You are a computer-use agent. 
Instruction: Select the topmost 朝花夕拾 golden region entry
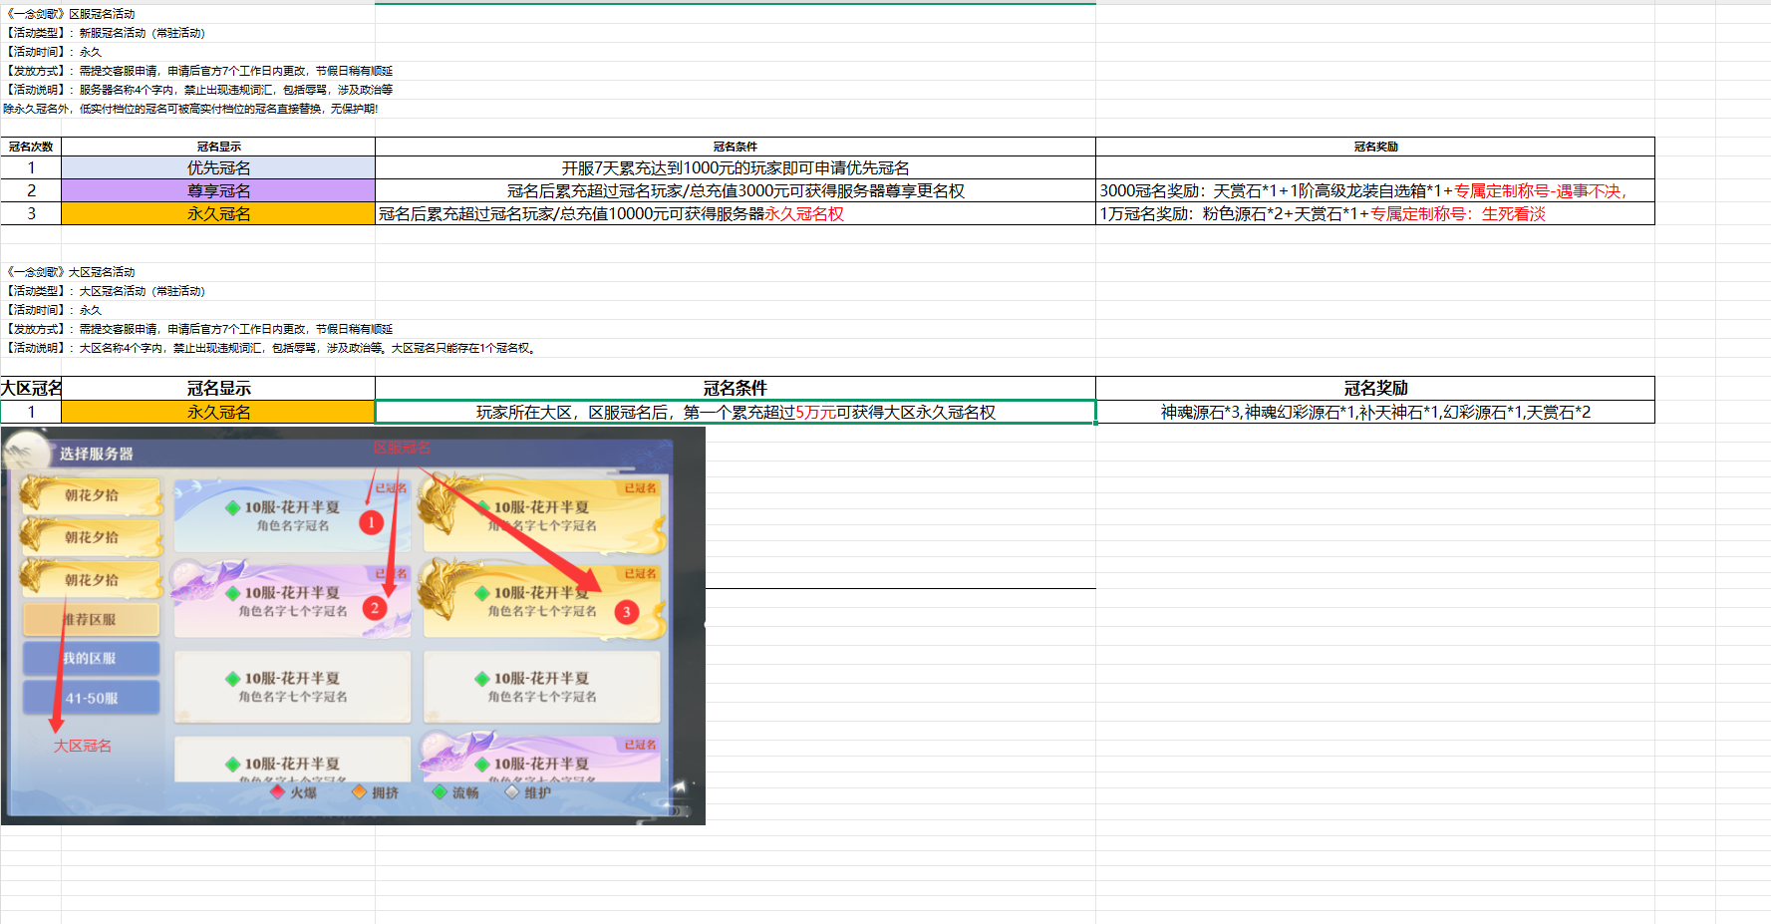click(92, 495)
